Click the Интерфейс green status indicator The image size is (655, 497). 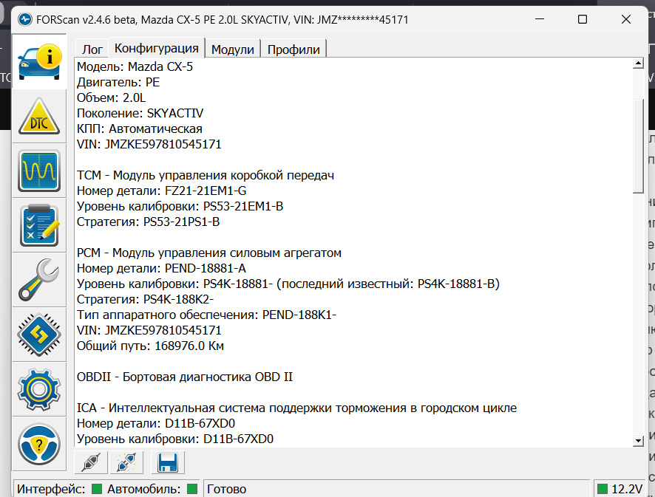tap(97, 489)
